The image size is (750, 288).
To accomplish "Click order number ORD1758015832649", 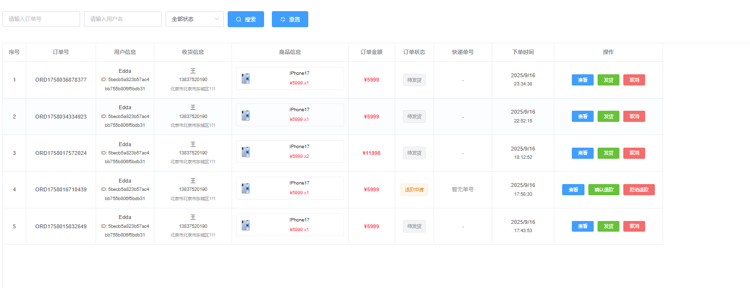I will [61, 226].
